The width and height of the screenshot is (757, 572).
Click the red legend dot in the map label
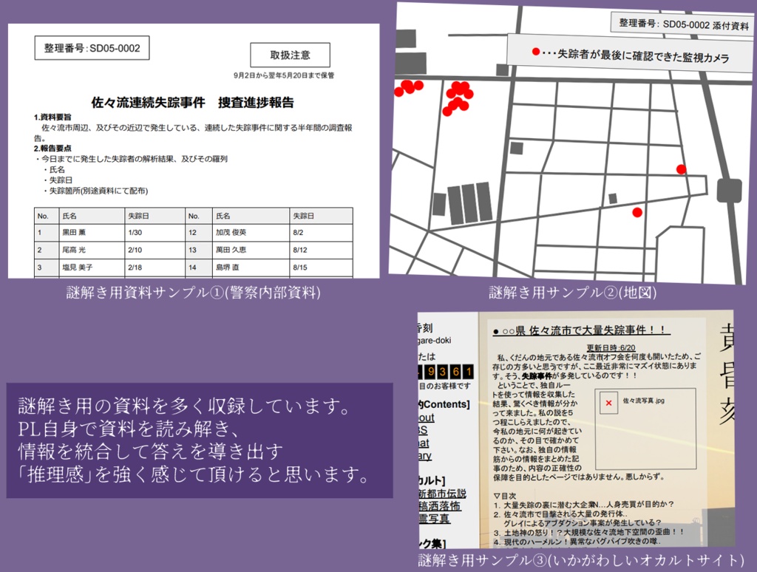coord(536,51)
